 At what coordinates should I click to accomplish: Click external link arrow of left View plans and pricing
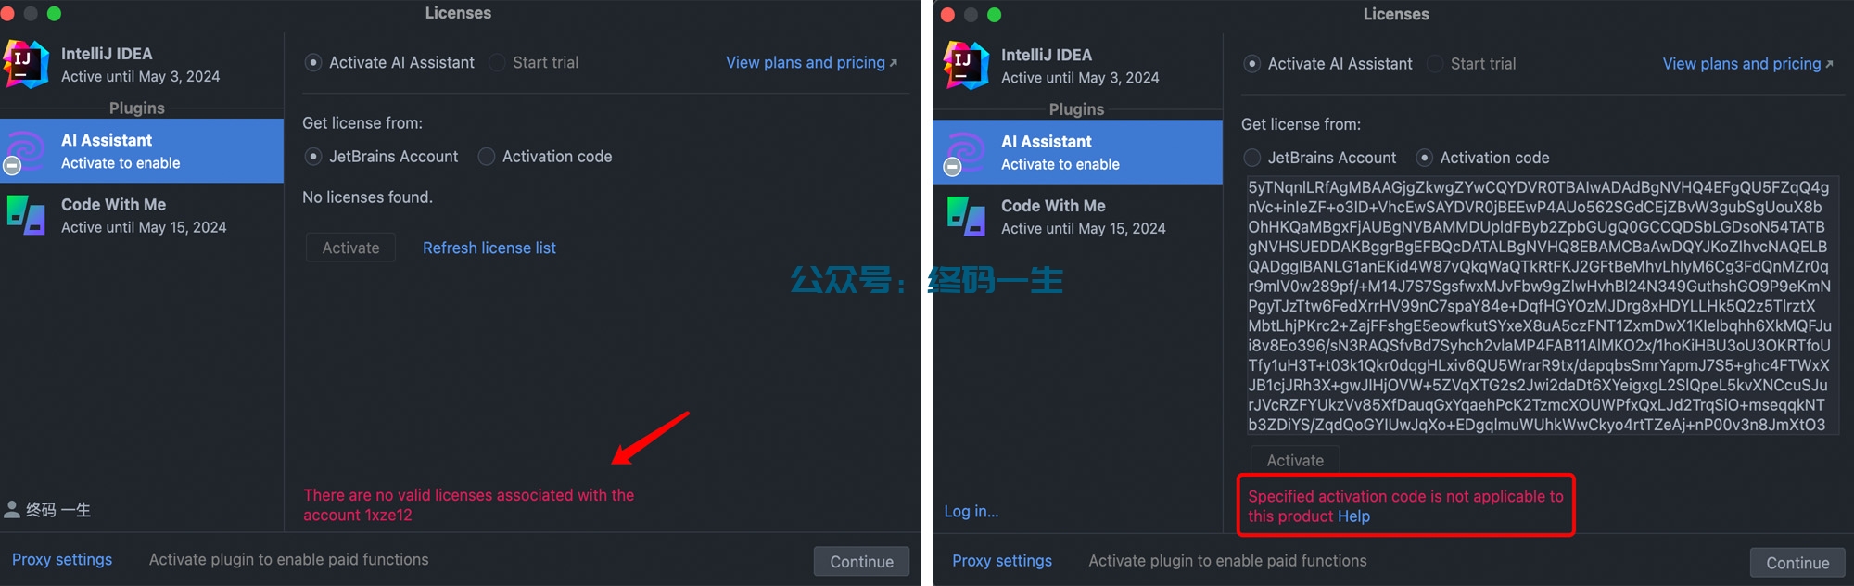click(x=894, y=63)
